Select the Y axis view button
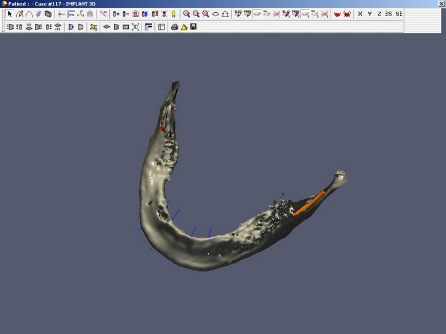 370,13
